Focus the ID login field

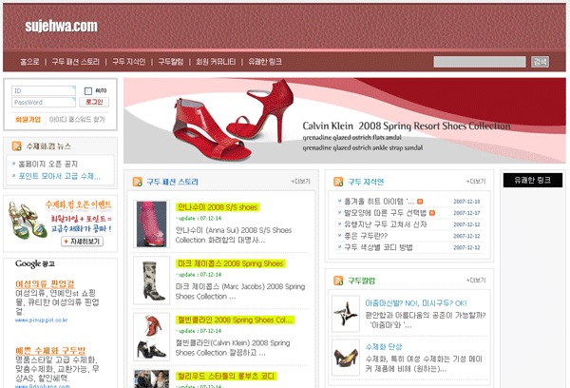(x=44, y=90)
